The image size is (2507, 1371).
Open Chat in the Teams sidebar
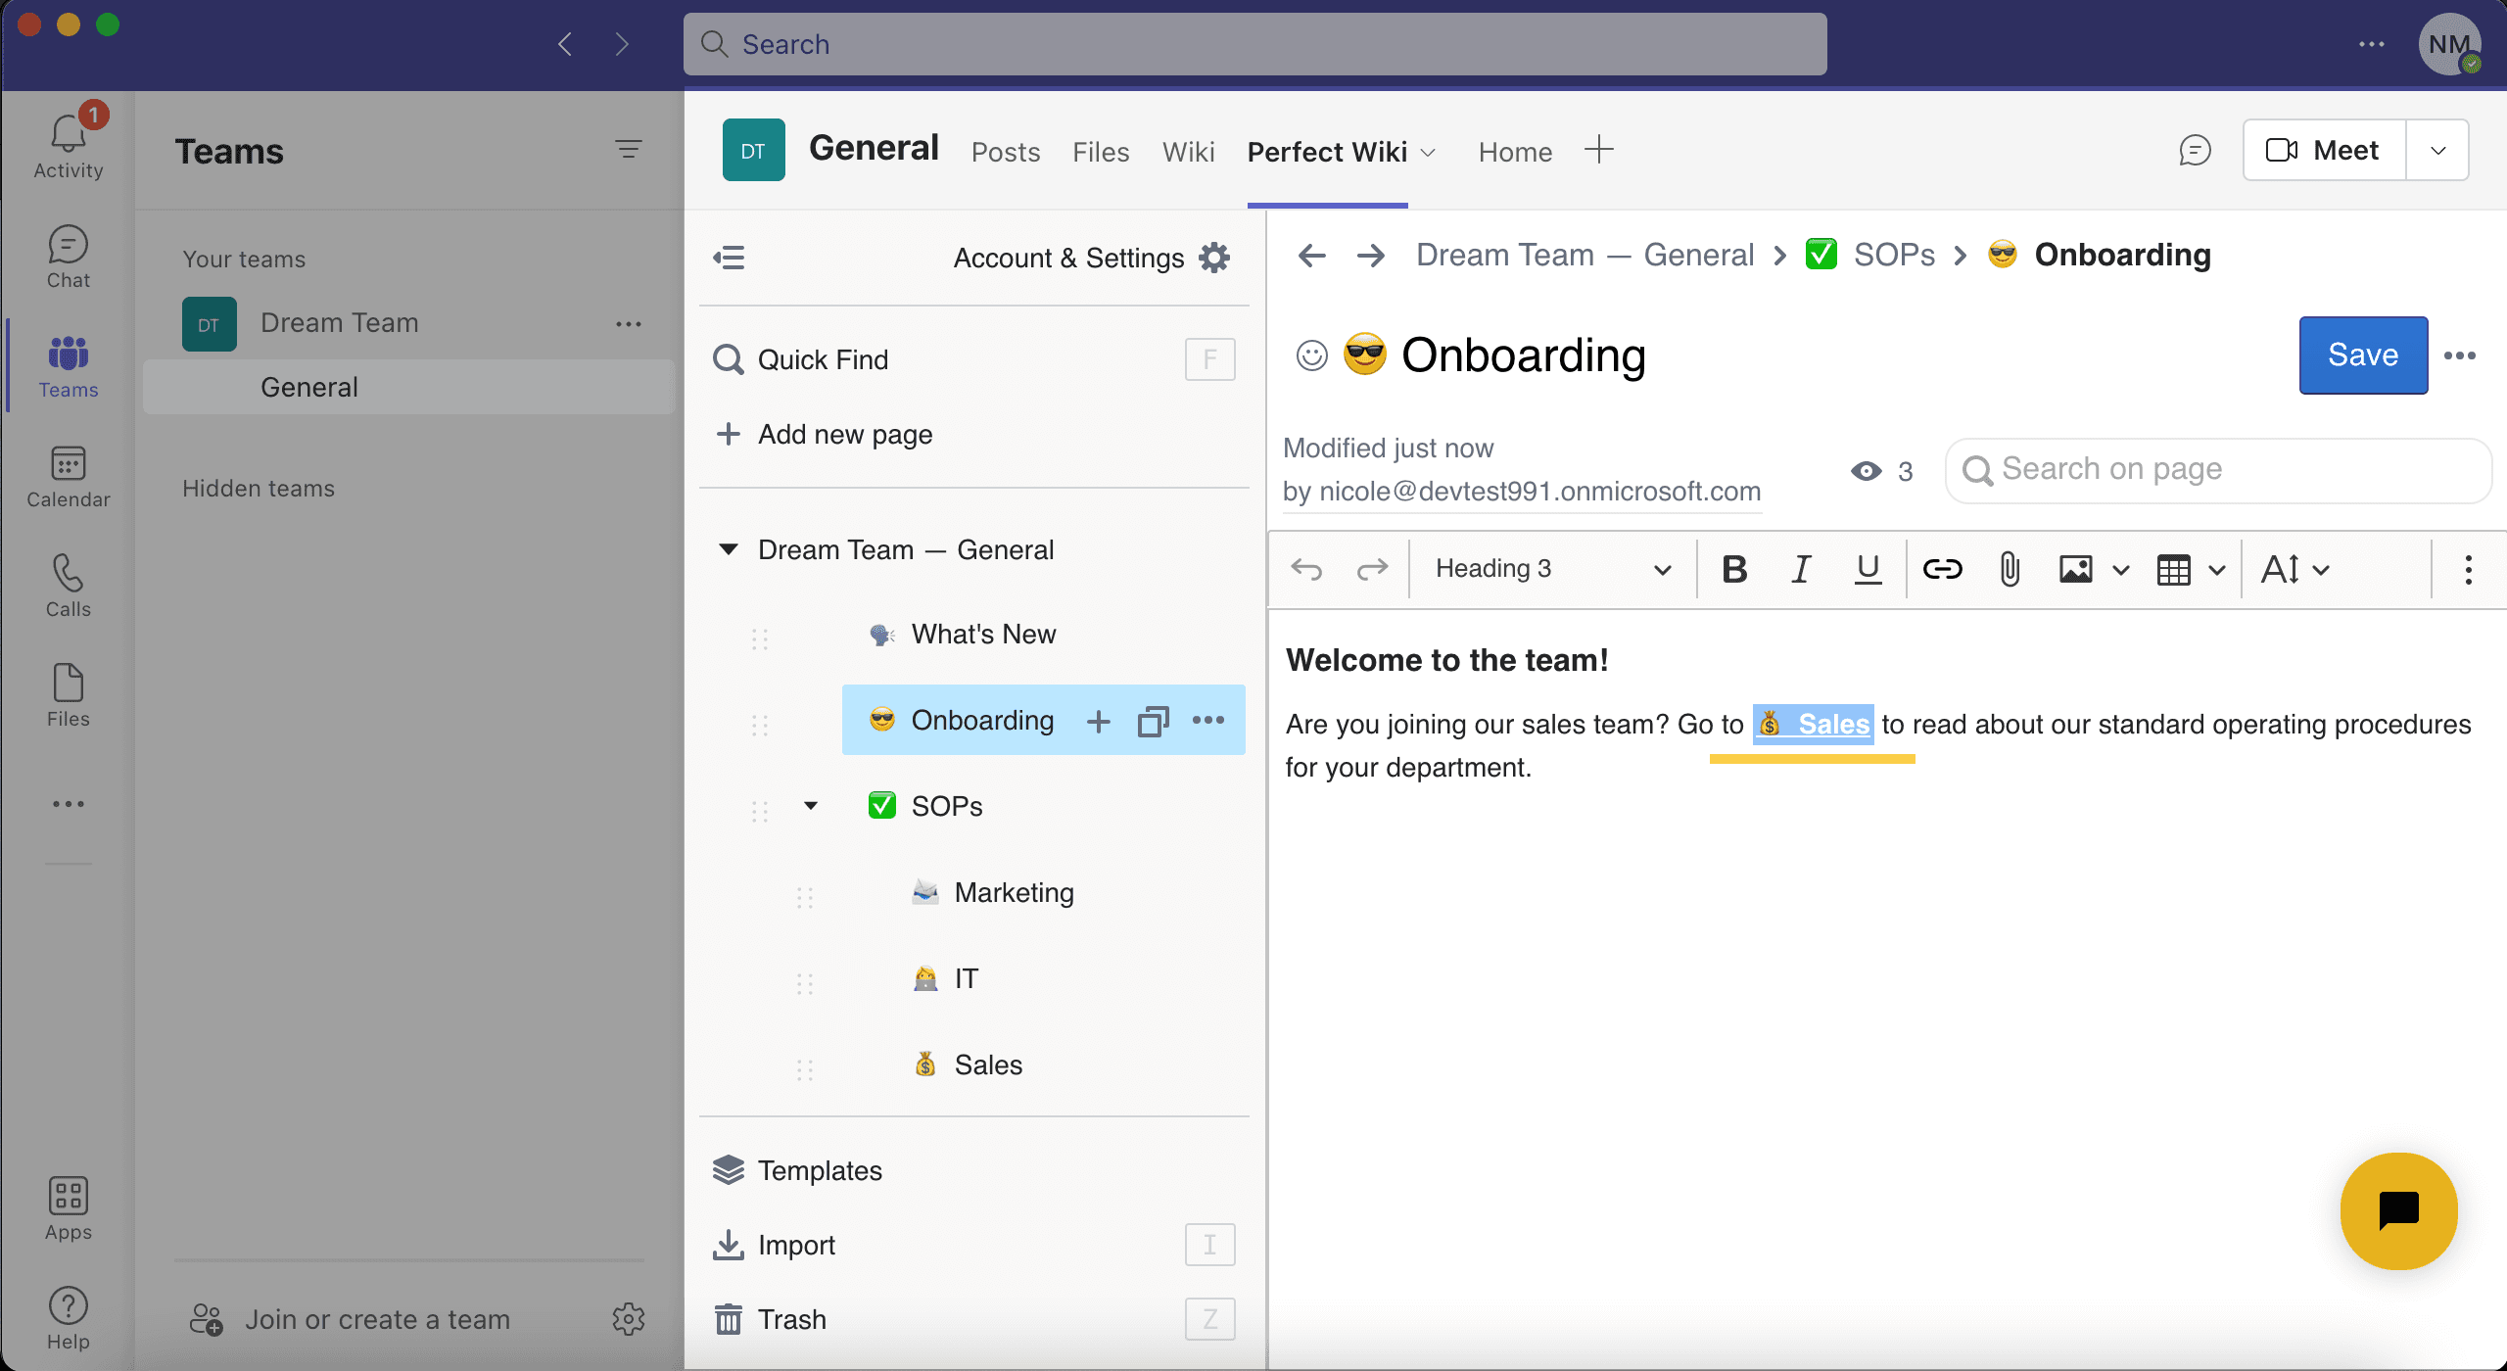tap(68, 258)
